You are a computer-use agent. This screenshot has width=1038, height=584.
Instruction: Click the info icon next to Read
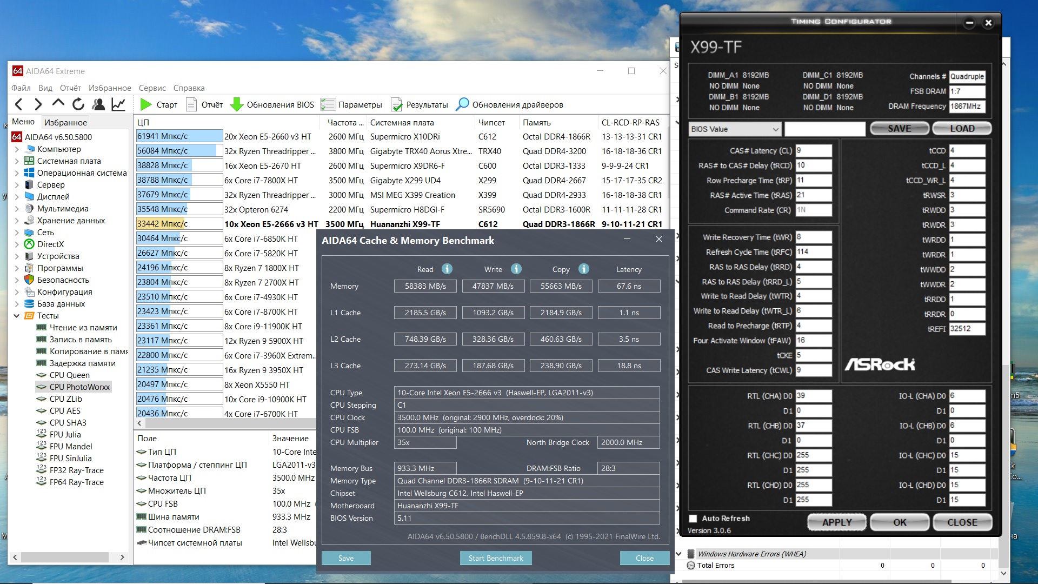[x=447, y=269]
